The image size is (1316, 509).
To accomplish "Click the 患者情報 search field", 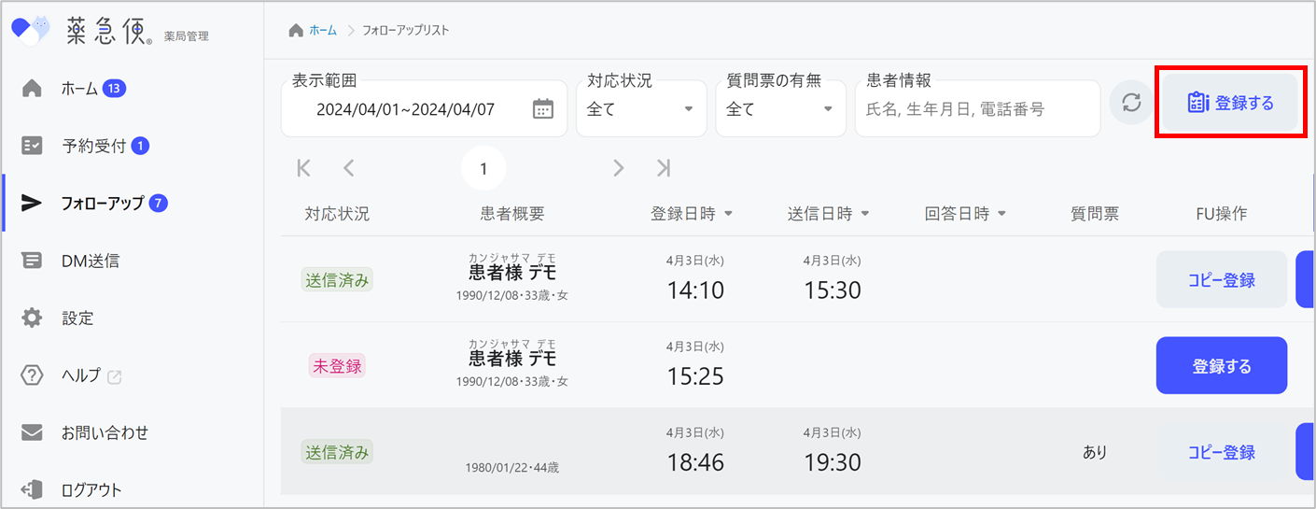I will click(976, 109).
